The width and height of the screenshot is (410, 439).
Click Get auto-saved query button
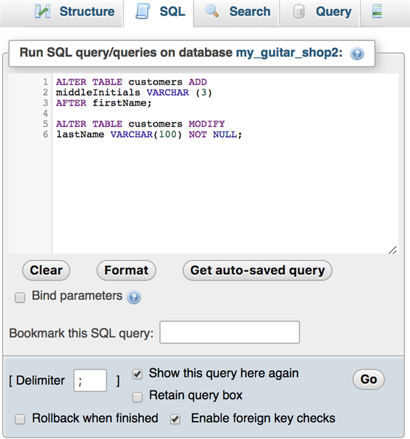click(x=257, y=270)
